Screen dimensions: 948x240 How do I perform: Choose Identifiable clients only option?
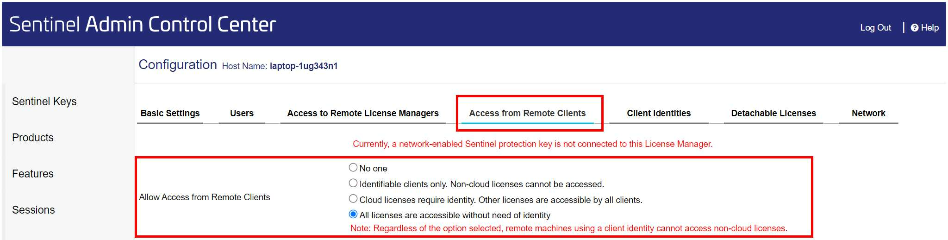(353, 183)
